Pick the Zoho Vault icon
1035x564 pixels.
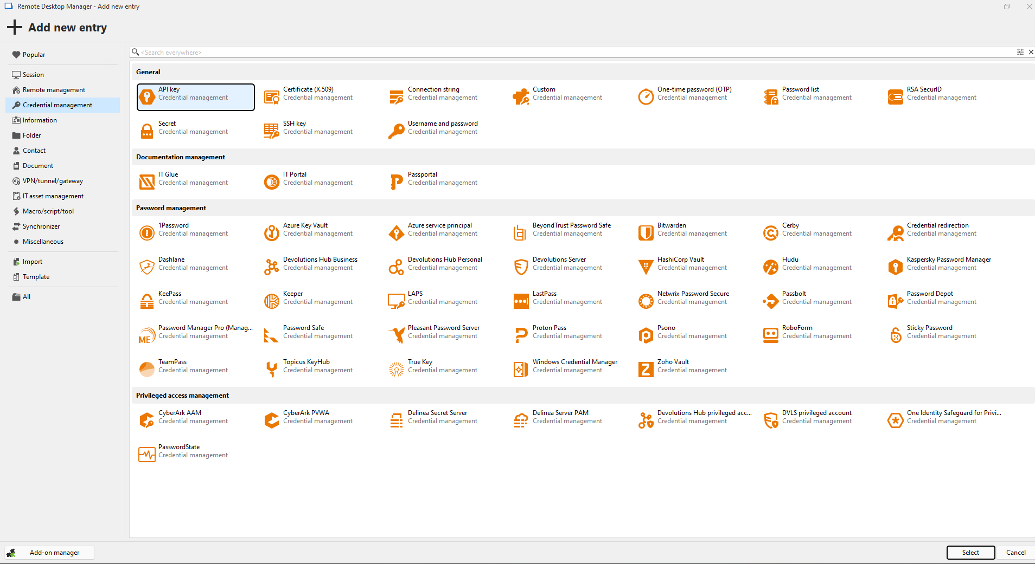(x=646, y=369)
